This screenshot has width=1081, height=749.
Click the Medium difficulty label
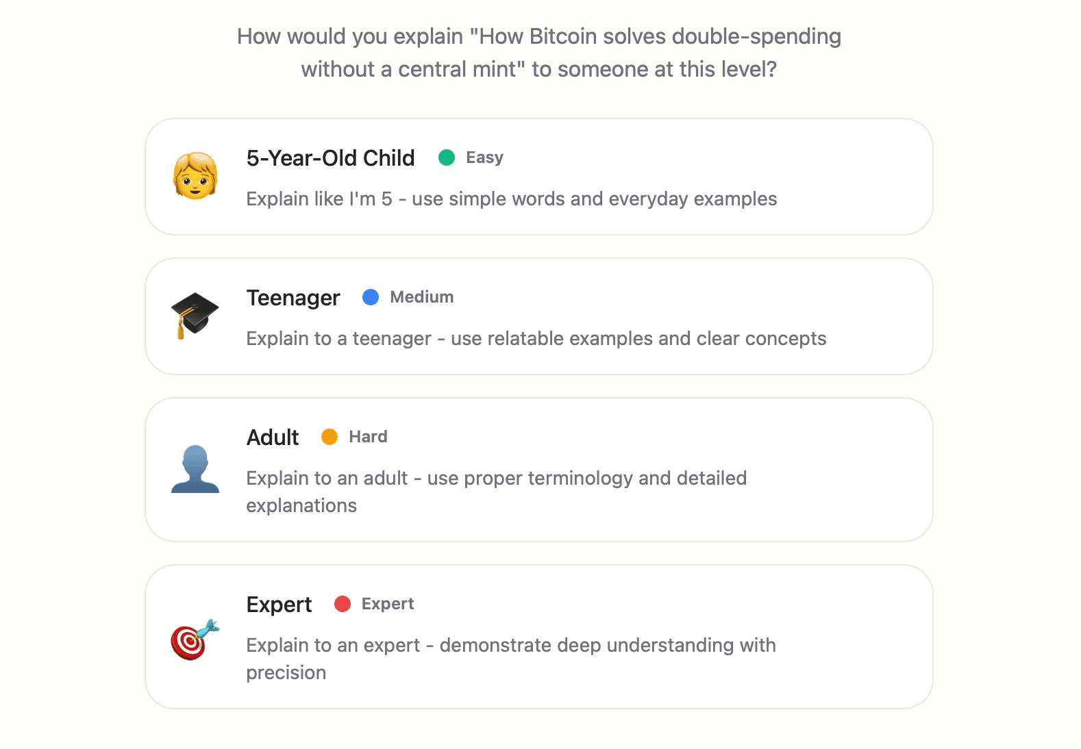point(422,297)
